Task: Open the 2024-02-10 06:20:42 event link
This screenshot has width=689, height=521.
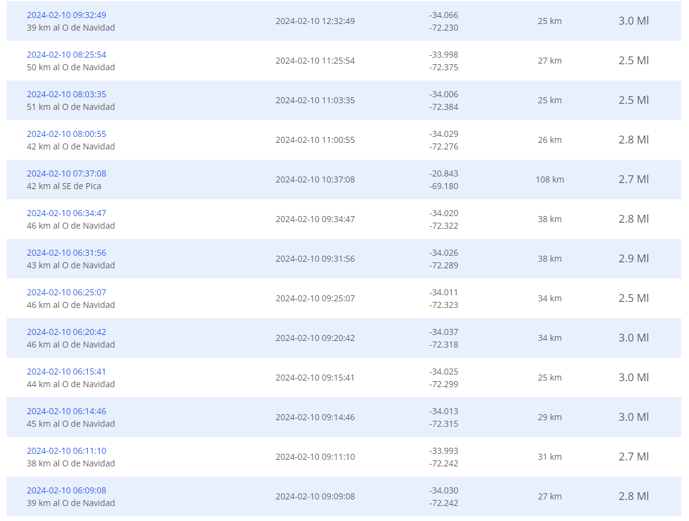Action: point(66,332)
